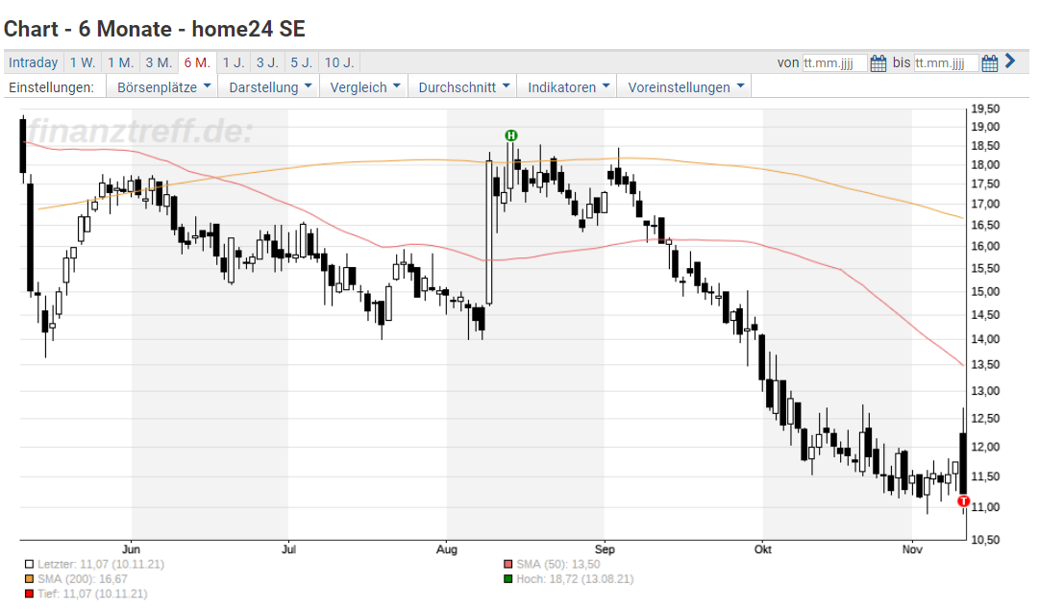Open the Darstellung dropdown menu
This screenshot has height=610, width=1039.
point(270,86)
